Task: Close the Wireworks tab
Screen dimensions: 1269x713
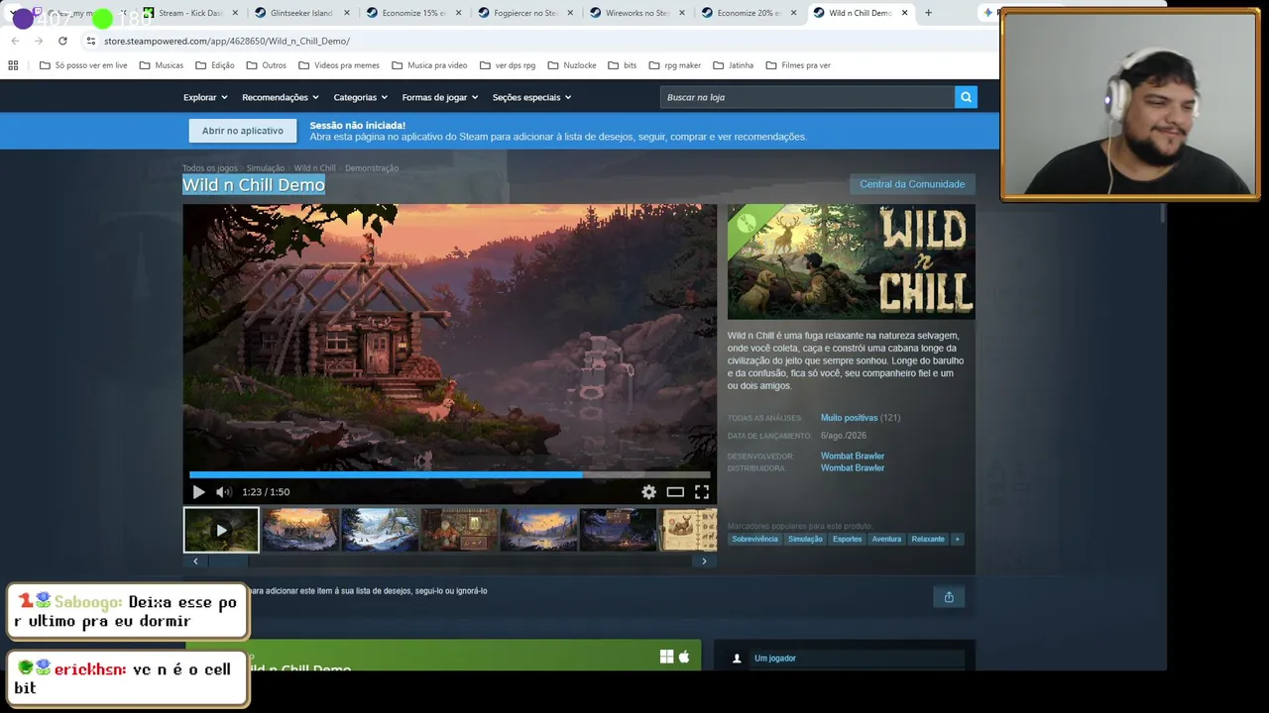Action: point(681,13)
